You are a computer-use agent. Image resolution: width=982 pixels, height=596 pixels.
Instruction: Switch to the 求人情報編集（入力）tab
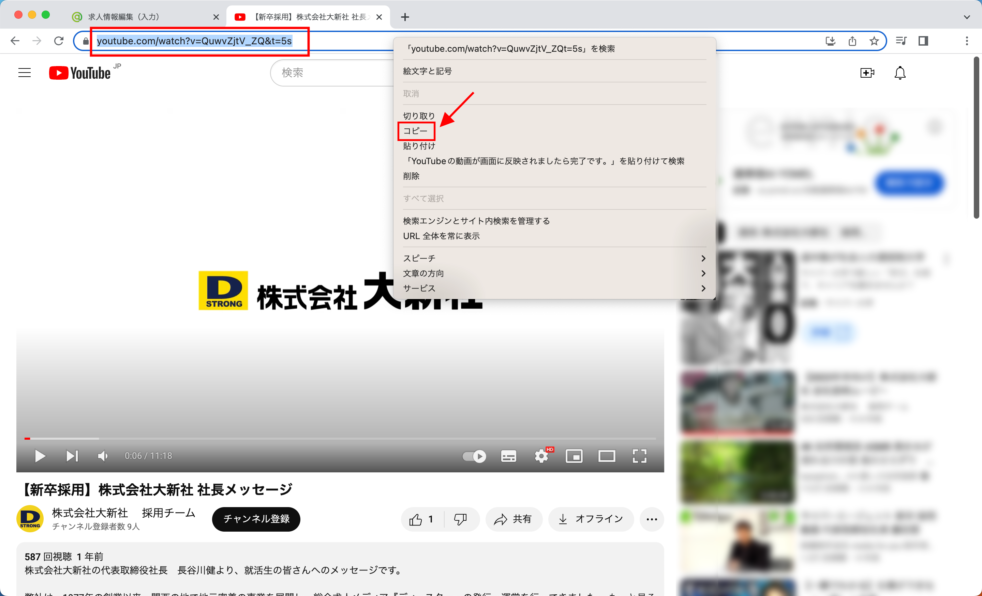146,17
